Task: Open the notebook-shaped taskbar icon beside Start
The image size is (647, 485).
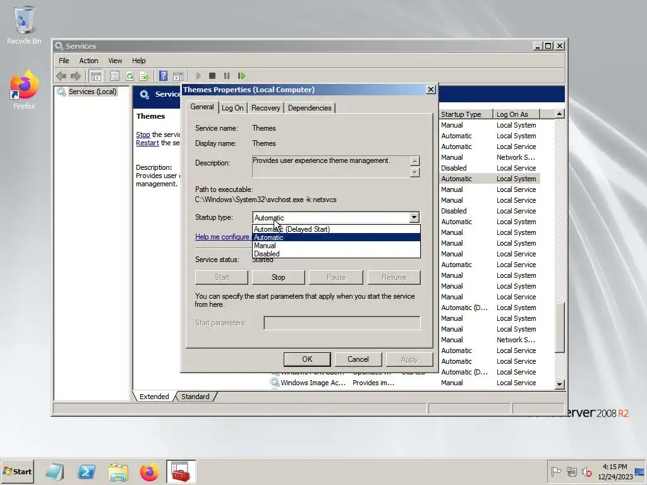Action: (x=54, y=471)
